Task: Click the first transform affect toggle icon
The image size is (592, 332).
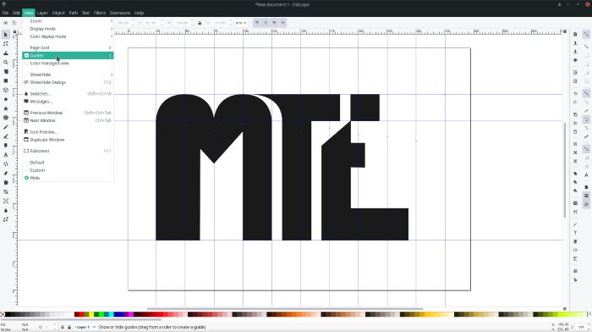Action: pos(257,23)
